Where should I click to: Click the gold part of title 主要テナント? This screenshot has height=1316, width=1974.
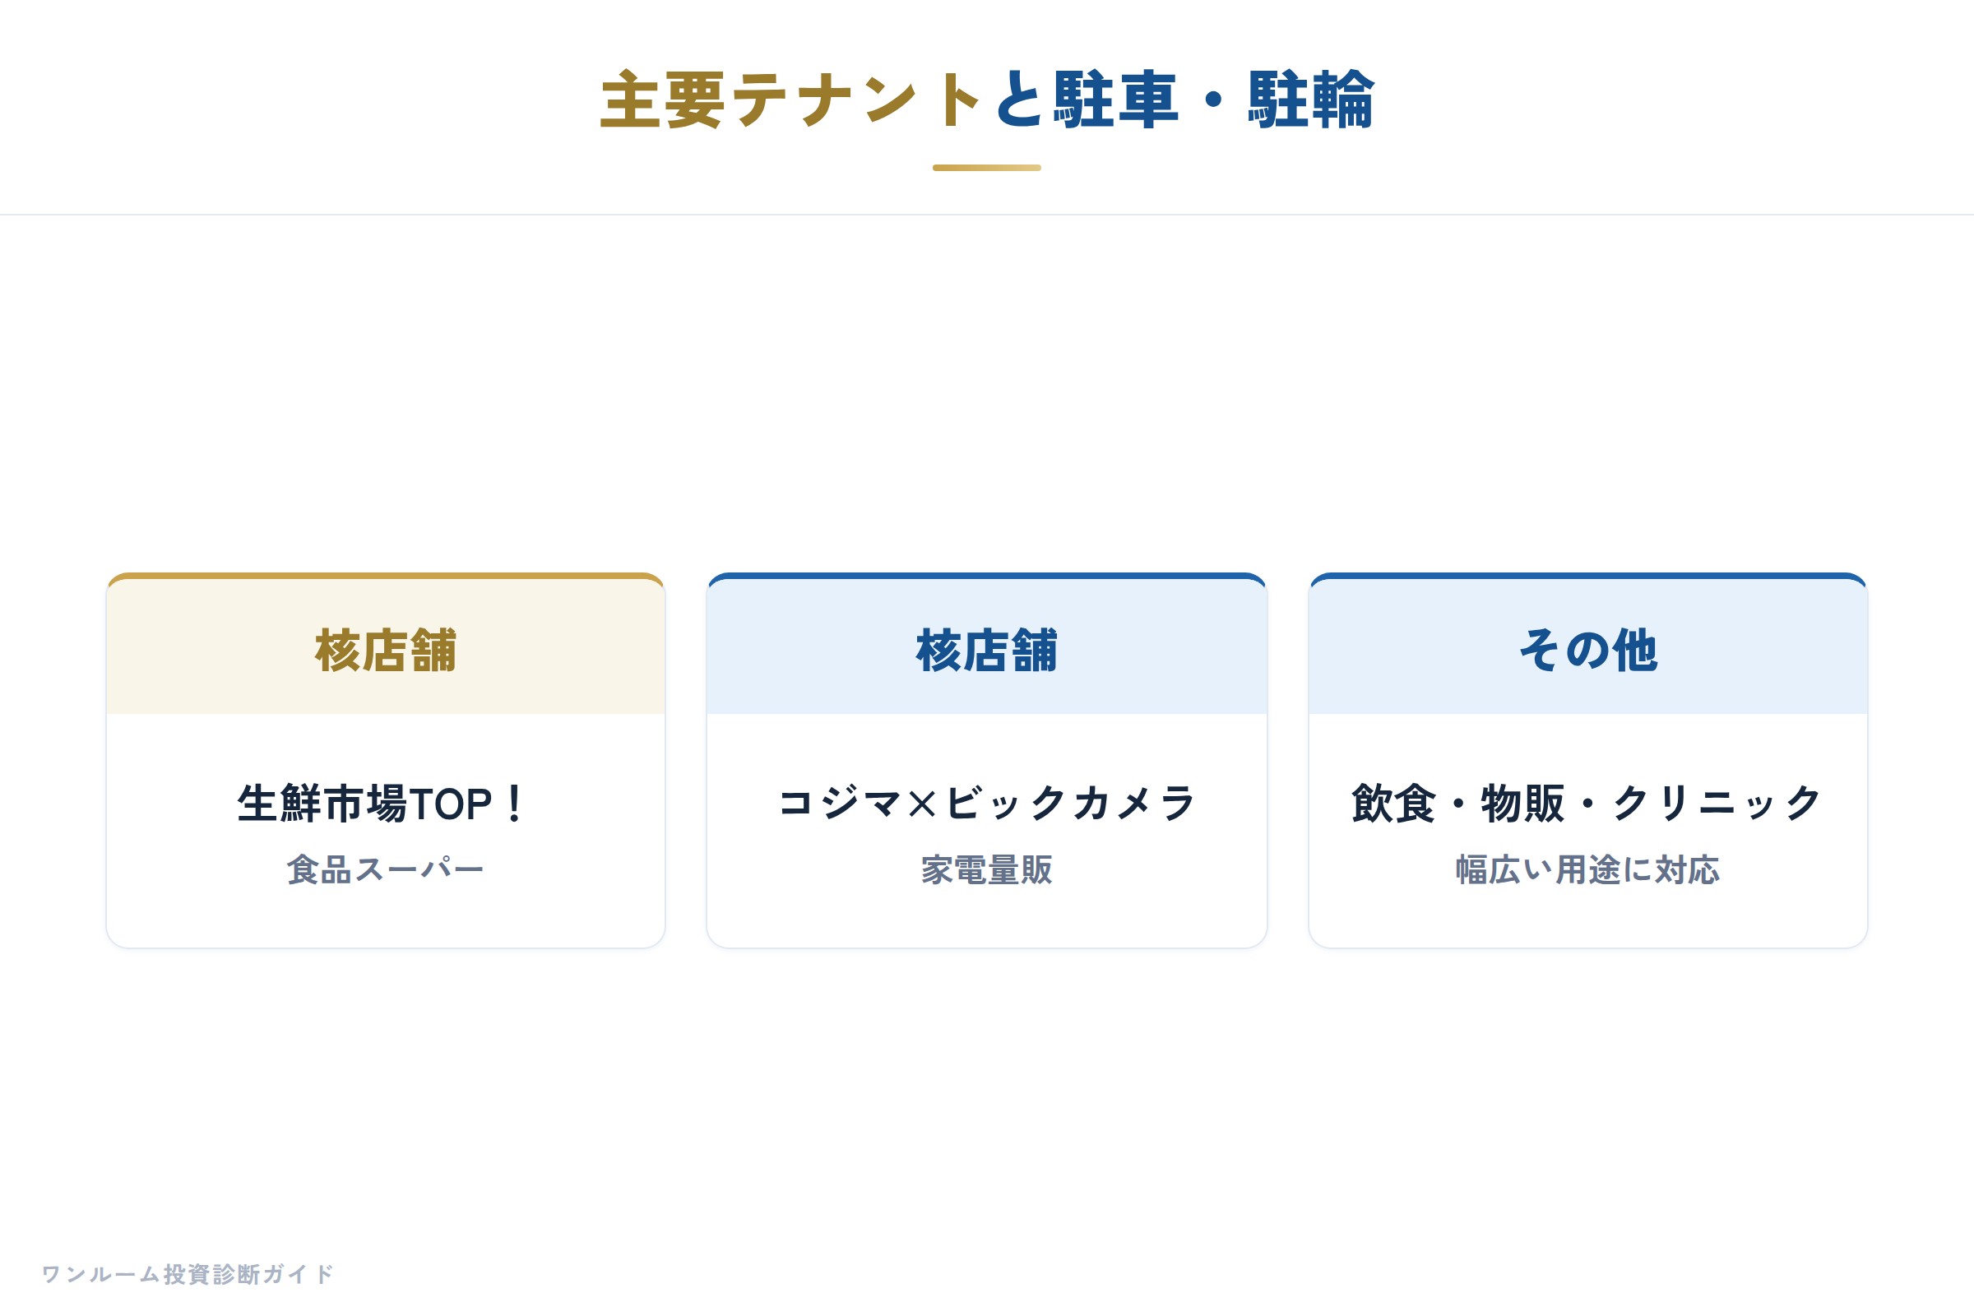tap(792, 100)
